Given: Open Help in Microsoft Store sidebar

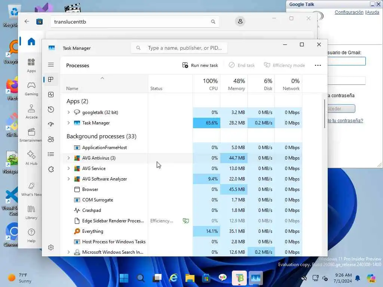Looking at the screenshot, I should pos(31,235).
